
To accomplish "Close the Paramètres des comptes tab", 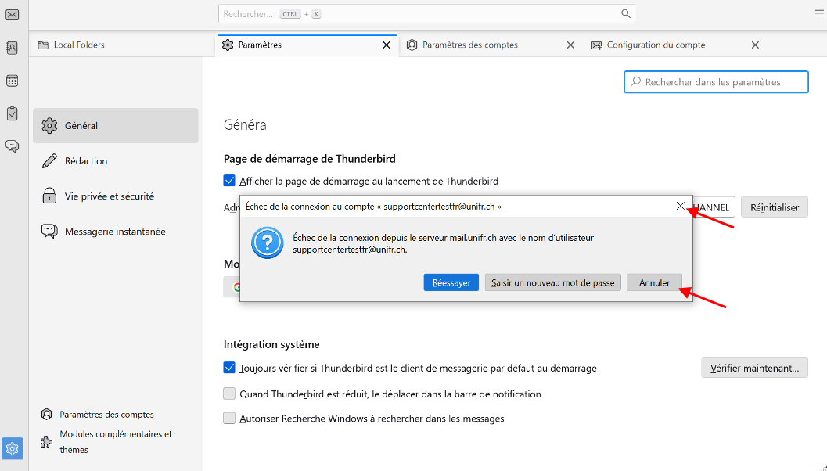I will pos(570,45).
